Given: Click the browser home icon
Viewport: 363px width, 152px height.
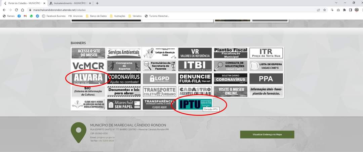Looking at the screenshot, I should click(23, 10).
